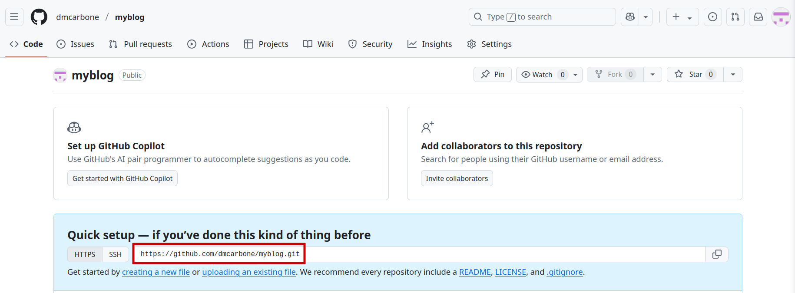The image size is (795, 293).
Task: Open the issues icon in header
Action: point(713,17)
